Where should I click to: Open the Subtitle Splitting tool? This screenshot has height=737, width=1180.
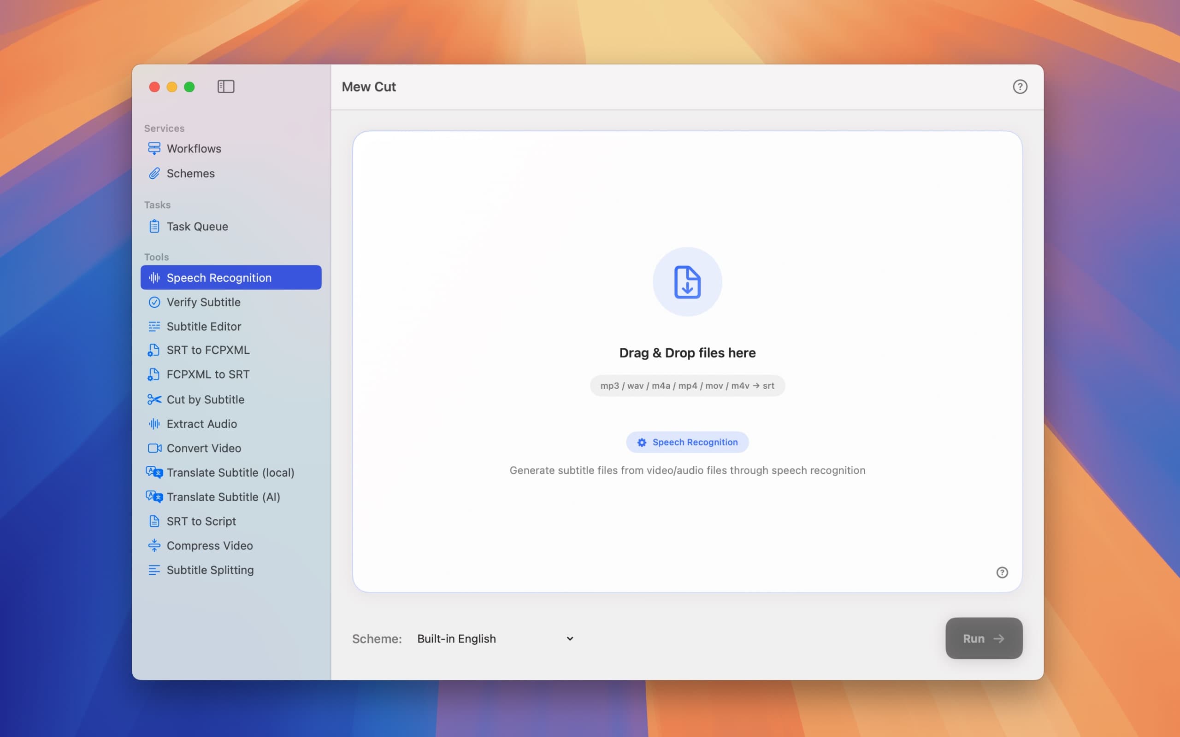(210, 570)
